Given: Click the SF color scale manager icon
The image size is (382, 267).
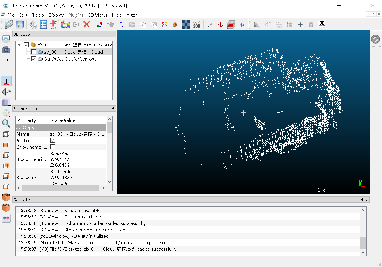Looking at the screenshot, I should coord(322,25).
